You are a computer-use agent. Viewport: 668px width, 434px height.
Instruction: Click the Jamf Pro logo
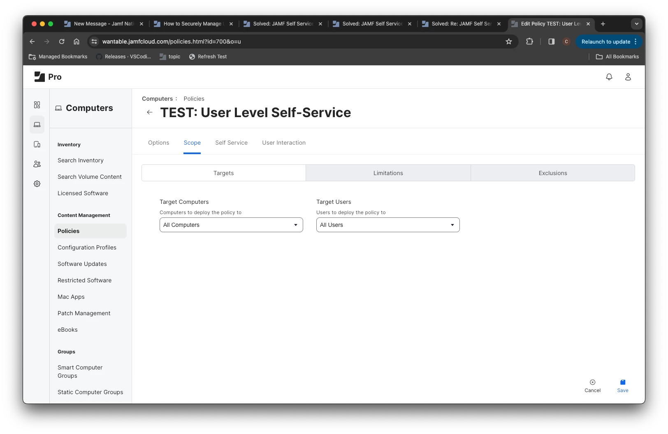[48, 77]
